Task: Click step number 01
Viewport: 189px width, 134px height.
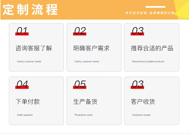Action: coord(22,31)
